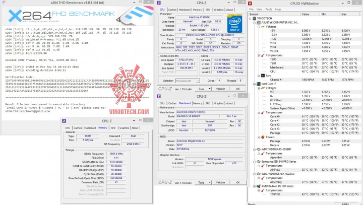Viewport: 363px width, 205px height.
Task: Open Mainboard tab in CPU-Z memory timings window
Action: tap(90, 128)
